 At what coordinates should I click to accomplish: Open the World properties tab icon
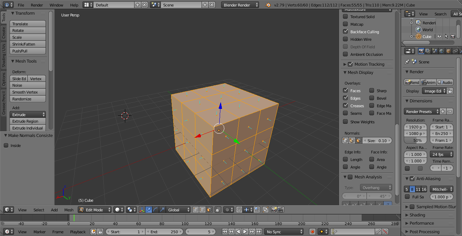[x=441, y=51]
